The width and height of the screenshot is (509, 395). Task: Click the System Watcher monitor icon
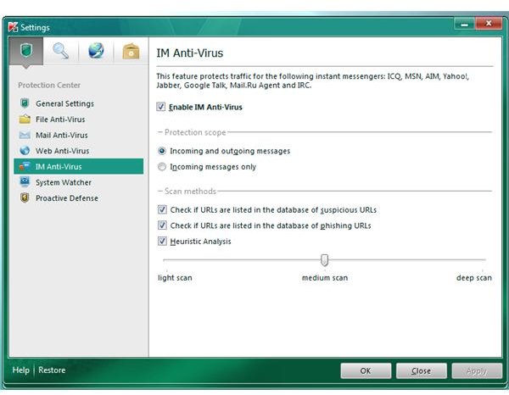(x=25, y=182)
